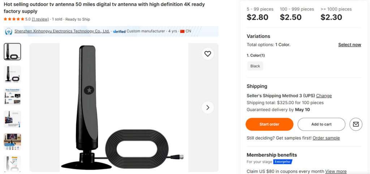Viewport: 370px width, 174px height.
Task: Show next product image with right arrow
Action: 207,107
